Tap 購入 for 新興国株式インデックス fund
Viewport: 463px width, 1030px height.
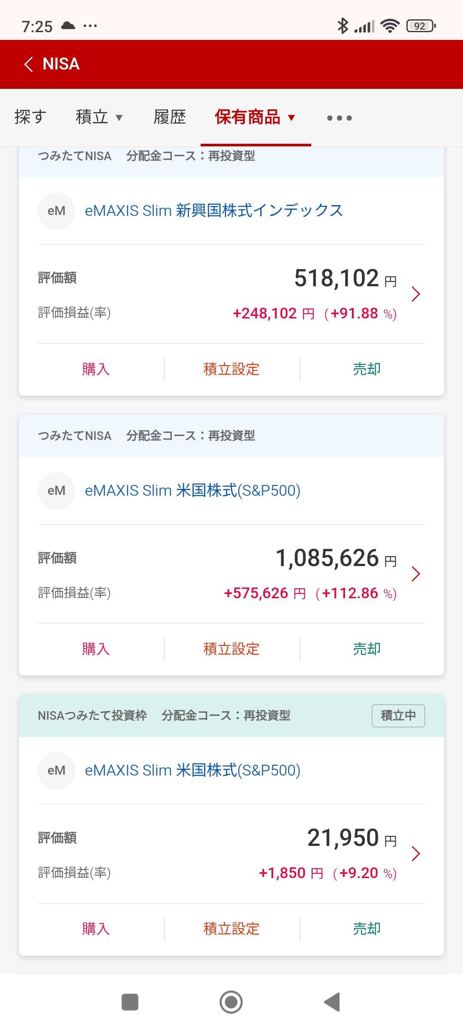pos(96,369)
